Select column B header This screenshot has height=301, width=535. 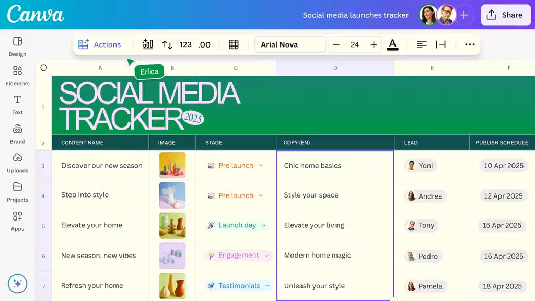(x=172, y=68)
